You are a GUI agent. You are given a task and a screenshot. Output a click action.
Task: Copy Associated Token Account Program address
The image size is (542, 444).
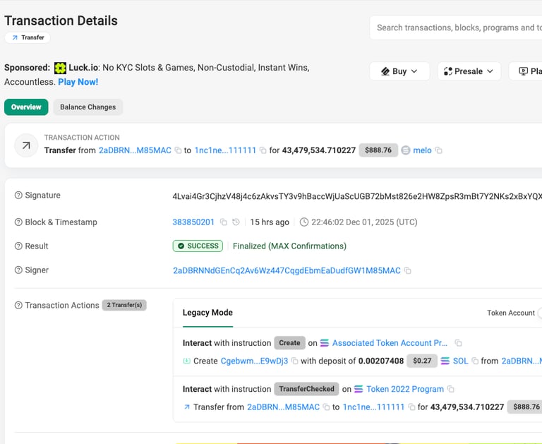pos(458,343)
